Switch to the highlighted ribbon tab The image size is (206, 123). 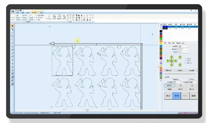[x=34, y=12]
